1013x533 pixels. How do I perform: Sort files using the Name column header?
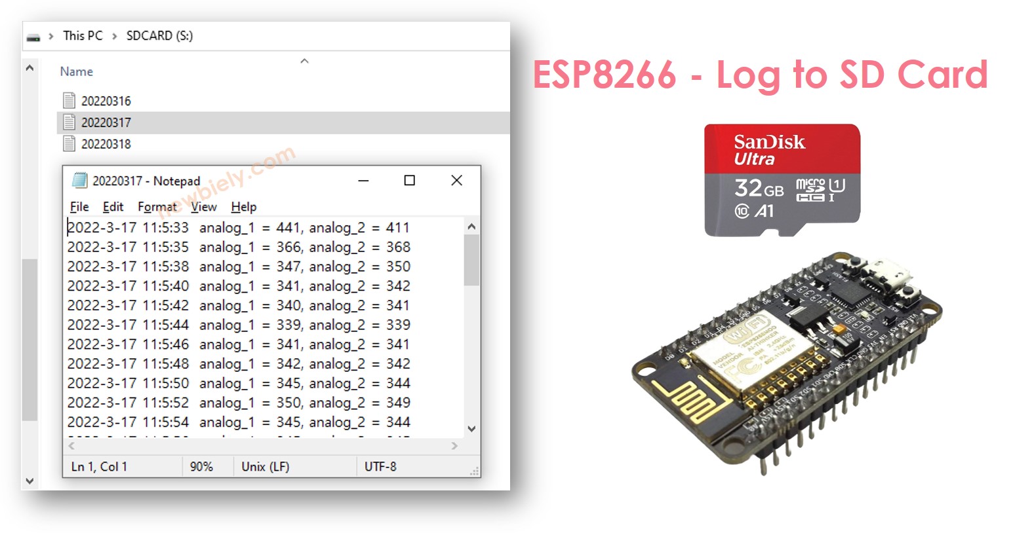point(77,71)
